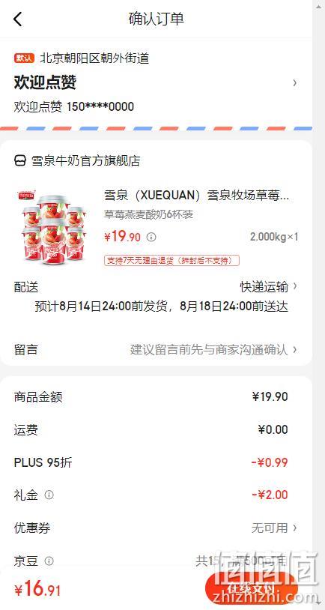Image resolution: width=325 pixels, height=610 pixels.
Task: Show 礼金 info via its circle icon
Action: click(49, 495)
